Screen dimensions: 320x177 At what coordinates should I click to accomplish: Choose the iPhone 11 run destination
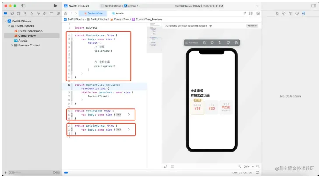(x=132, y=6)
